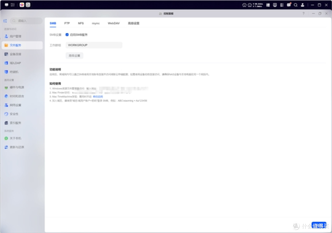Open 更新与还原 in the sidebar

22,147
